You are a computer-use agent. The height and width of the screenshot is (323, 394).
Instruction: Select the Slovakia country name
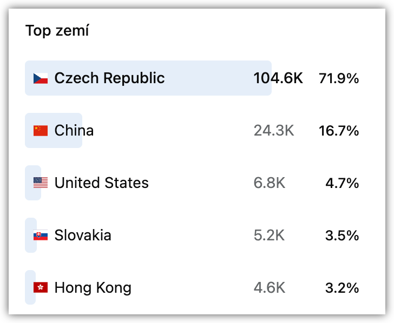83,235
